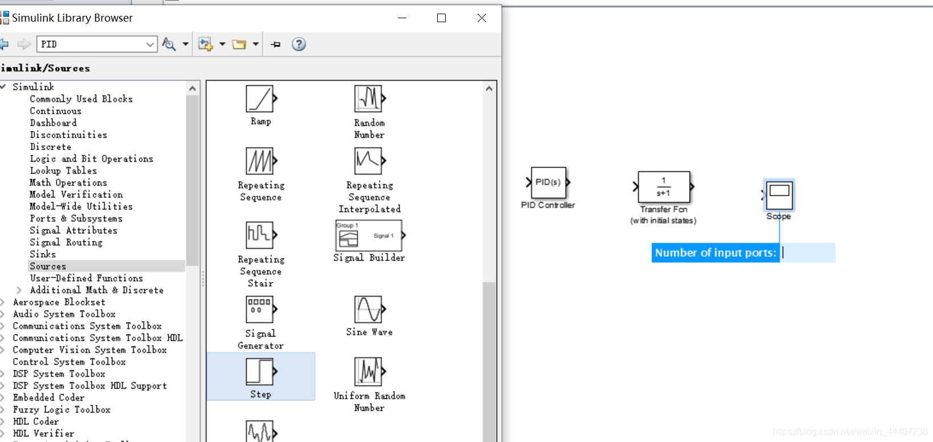The image size is (933, 442).
Task: Click the pin library browser icon
Action: [x=276, y=44]
